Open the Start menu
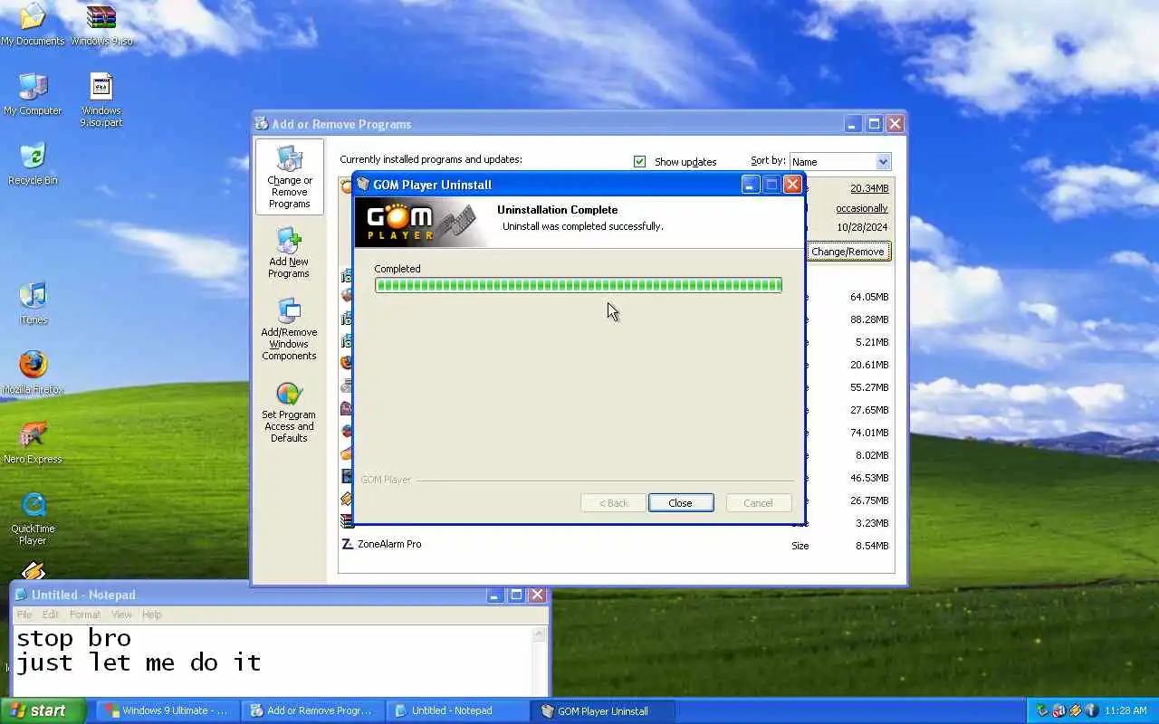 pos(43,710)
